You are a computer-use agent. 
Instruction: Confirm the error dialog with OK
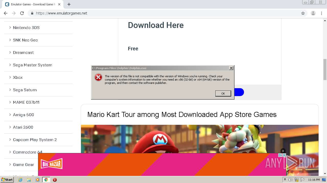click(223, 94)
